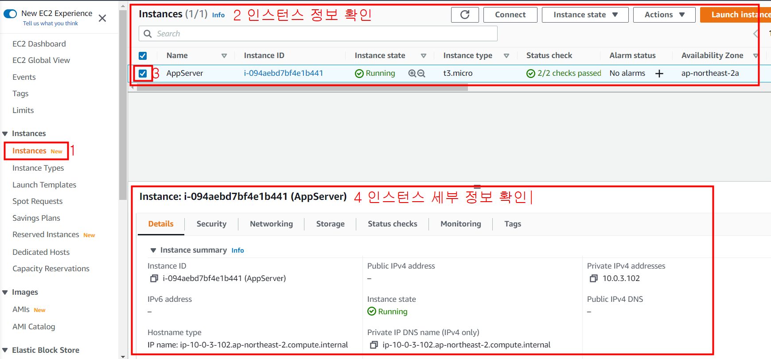Image resolution: width=771 pixels, height=359 pixels.
Task: Open Info link next to Instance summary
Action: pyautogui.click(x=238, y=250)
